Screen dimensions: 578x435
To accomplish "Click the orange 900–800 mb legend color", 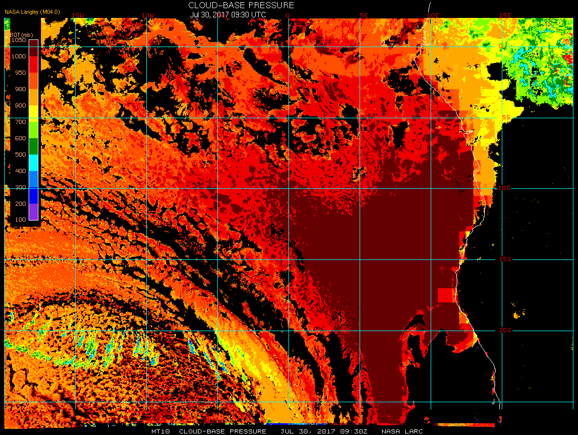I will 34,97.
